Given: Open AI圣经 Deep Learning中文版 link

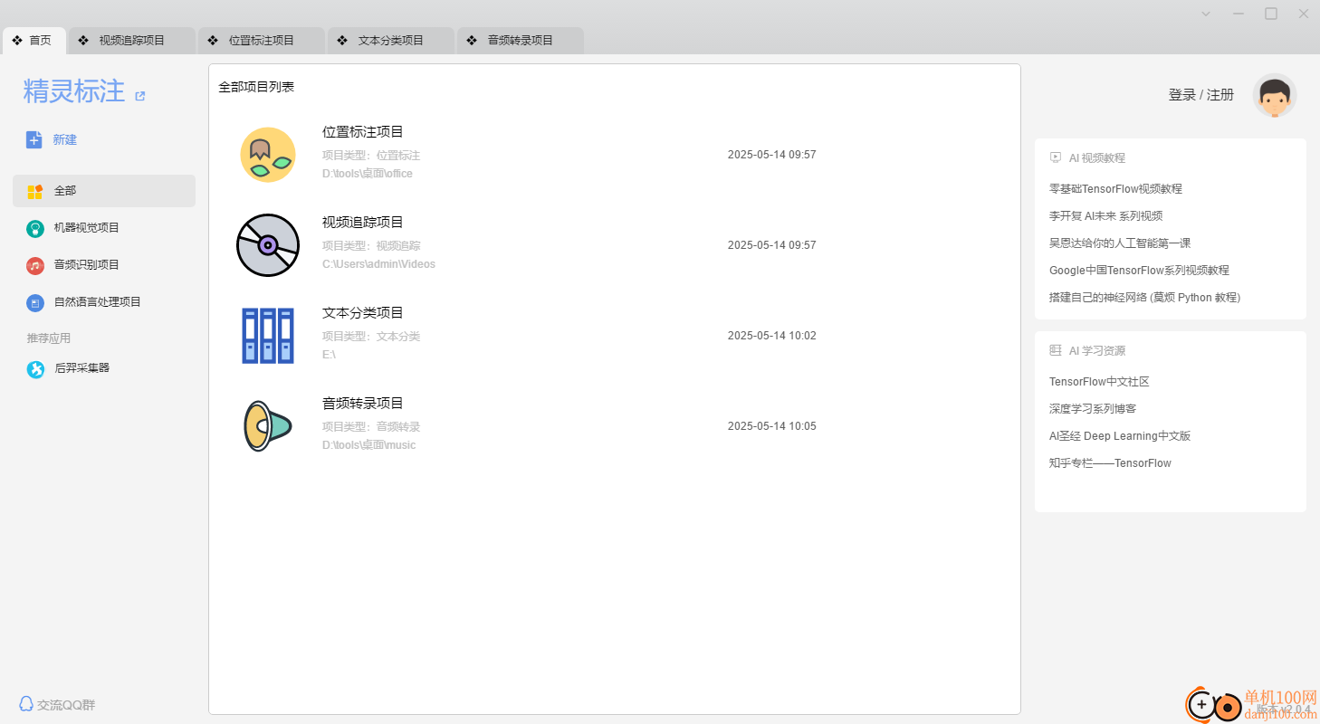Looking at the screenshot, I should pos(1120,436).
